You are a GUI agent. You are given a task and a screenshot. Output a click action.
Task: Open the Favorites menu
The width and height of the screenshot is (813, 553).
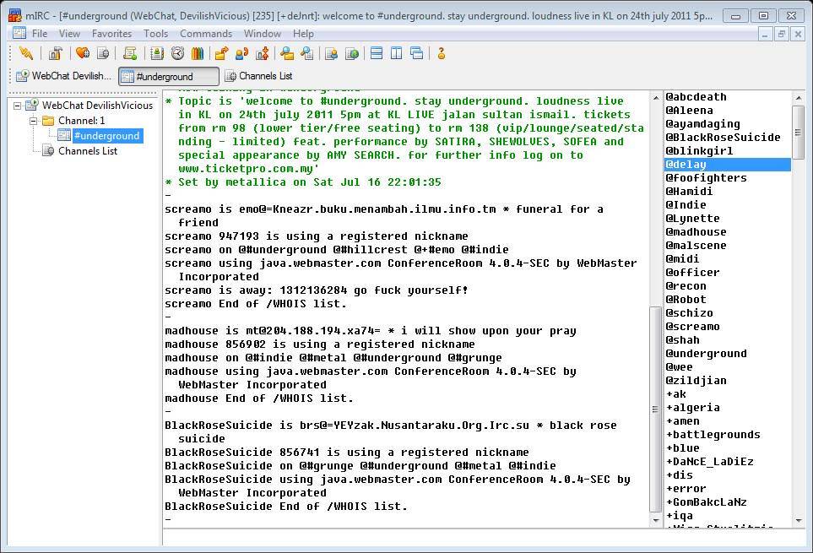click(x=111, y=34)
